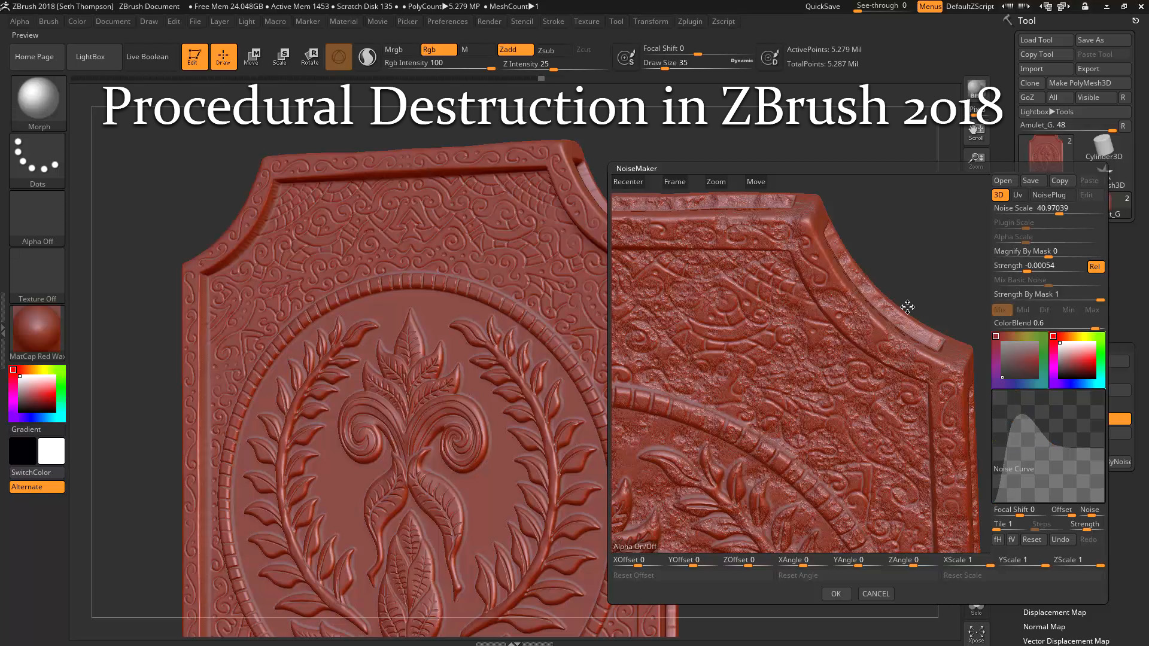Click the ZBrush logo icon in title bar
This screenshot has height=646, width=1149.
pyautogui.click(x=5, y=7)
